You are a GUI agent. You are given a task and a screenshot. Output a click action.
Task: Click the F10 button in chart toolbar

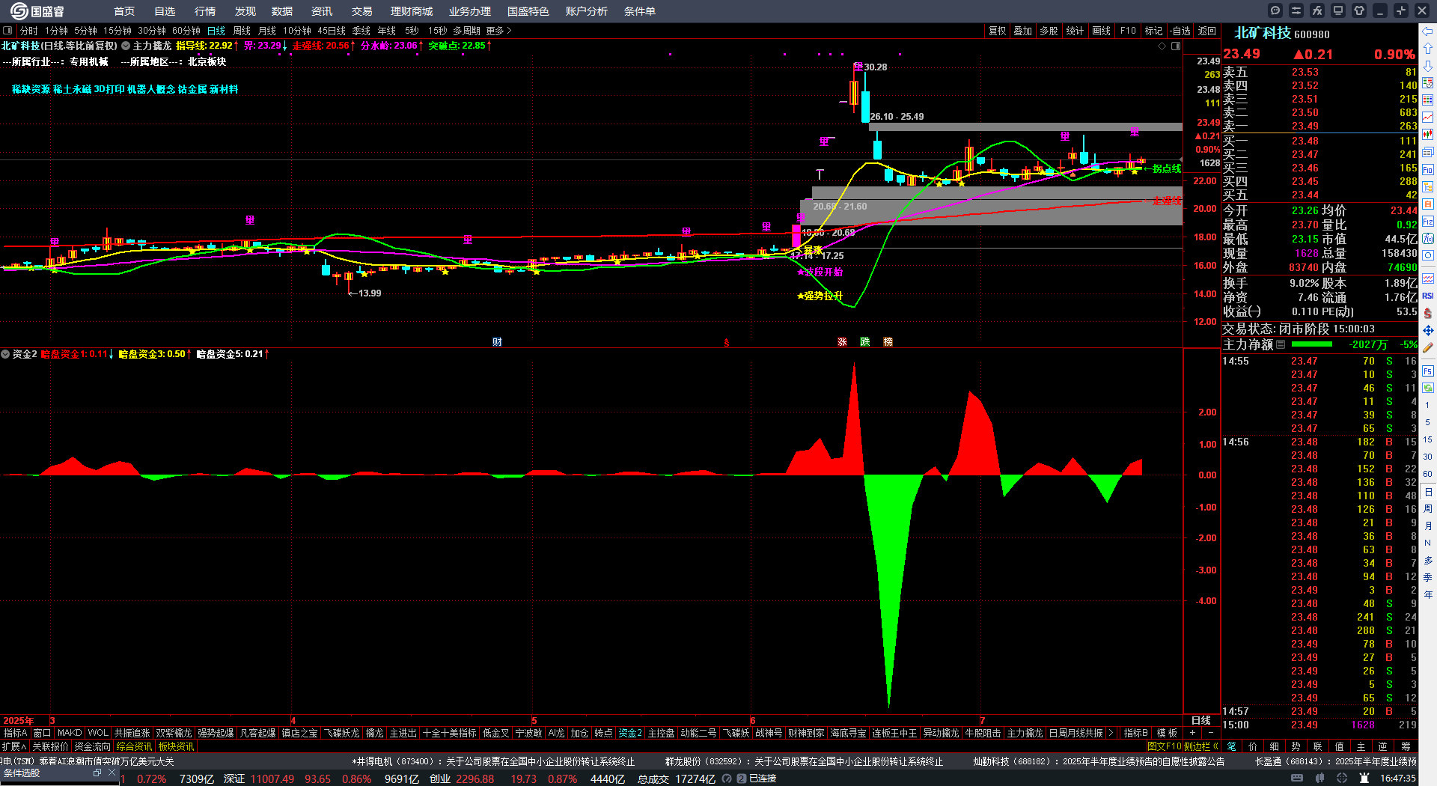point(1128,31)
